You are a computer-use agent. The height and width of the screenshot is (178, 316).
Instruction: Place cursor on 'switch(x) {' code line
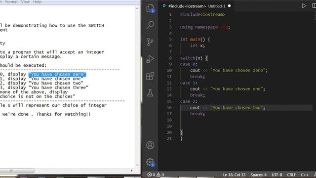point(194,58)
